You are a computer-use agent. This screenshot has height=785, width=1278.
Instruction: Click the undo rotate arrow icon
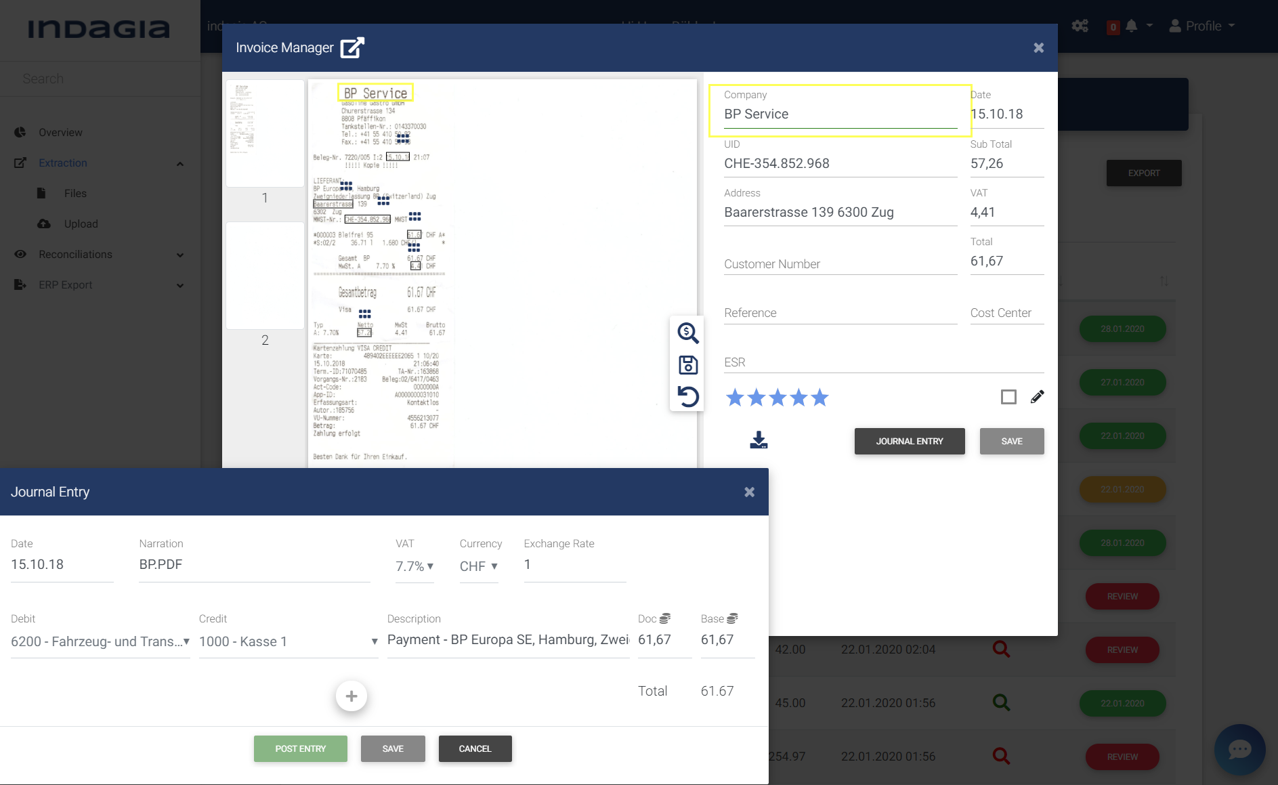(688, 396)
